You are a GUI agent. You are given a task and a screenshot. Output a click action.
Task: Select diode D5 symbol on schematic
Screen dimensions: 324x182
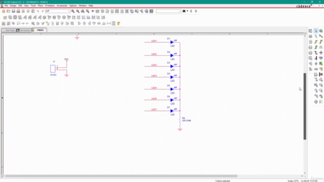click(x=172, y=89)
